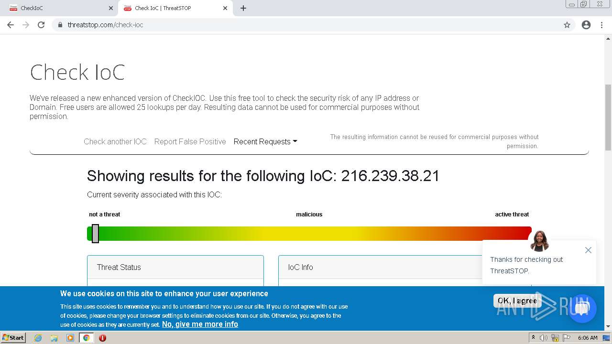Click the network tray icon
The width and height of the screenshot is (612, 344).
pyautogui.click(x=555, y=338)
